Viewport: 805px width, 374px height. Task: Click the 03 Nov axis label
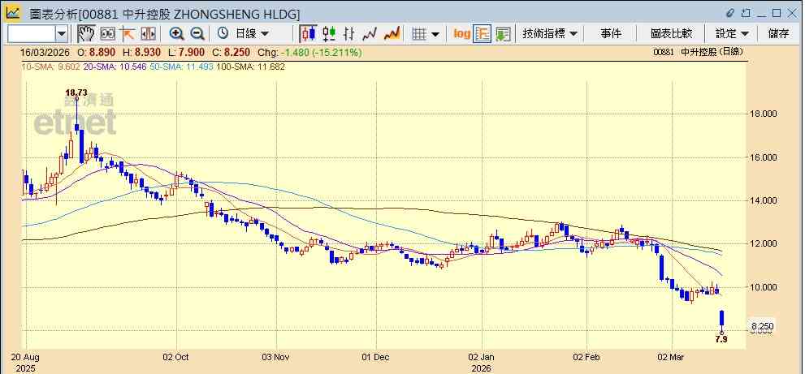pyautogui.click(x=276, y=357)
